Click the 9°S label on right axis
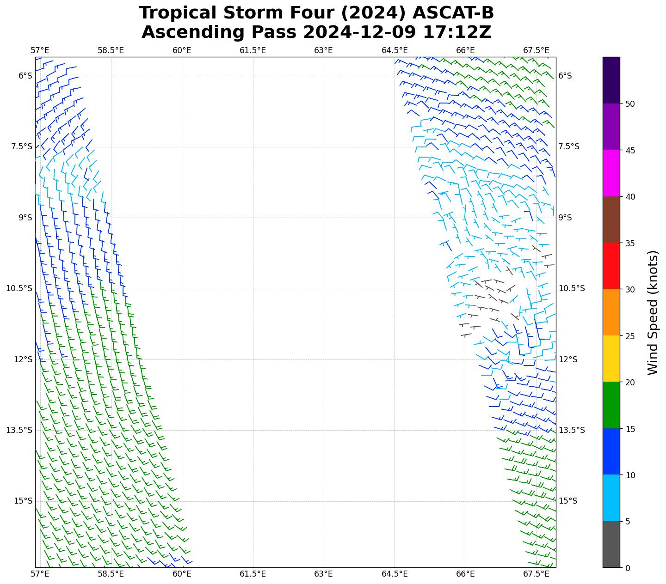This screenshot has width=666, height=584. tap(565, 218)
